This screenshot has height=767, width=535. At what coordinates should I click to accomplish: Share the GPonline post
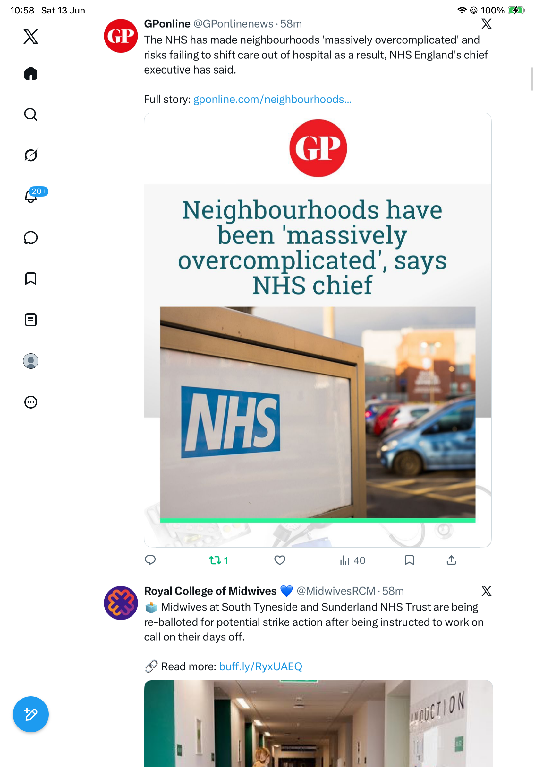451,560
